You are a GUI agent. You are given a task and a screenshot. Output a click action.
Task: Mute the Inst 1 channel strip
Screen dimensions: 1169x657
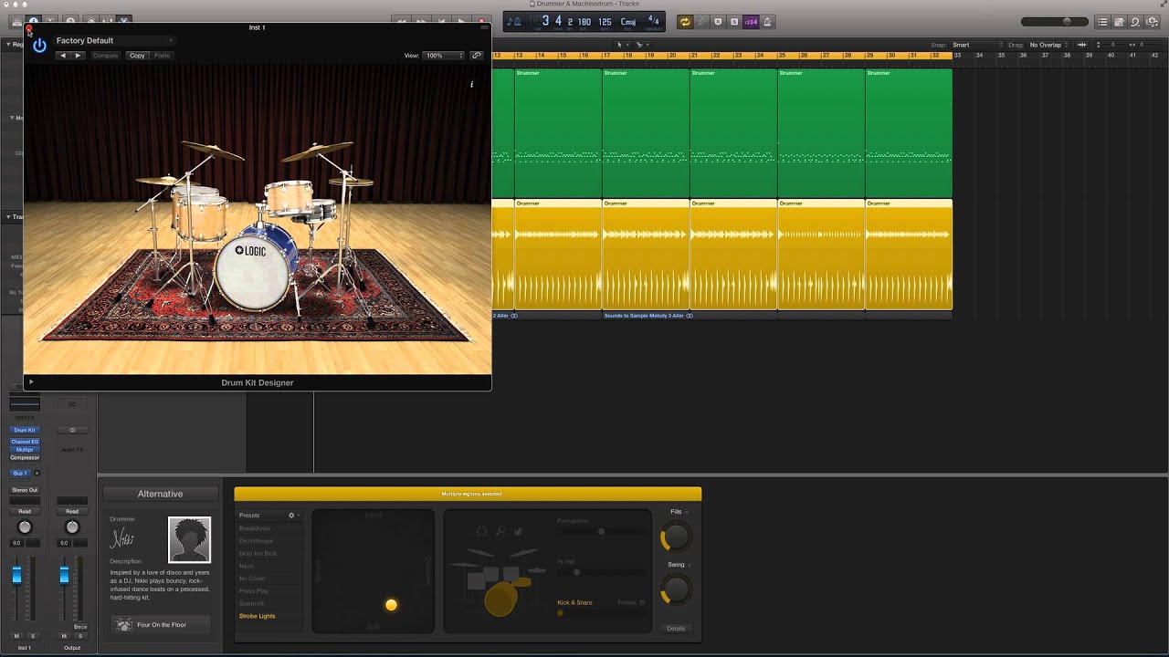pos(16,636)
